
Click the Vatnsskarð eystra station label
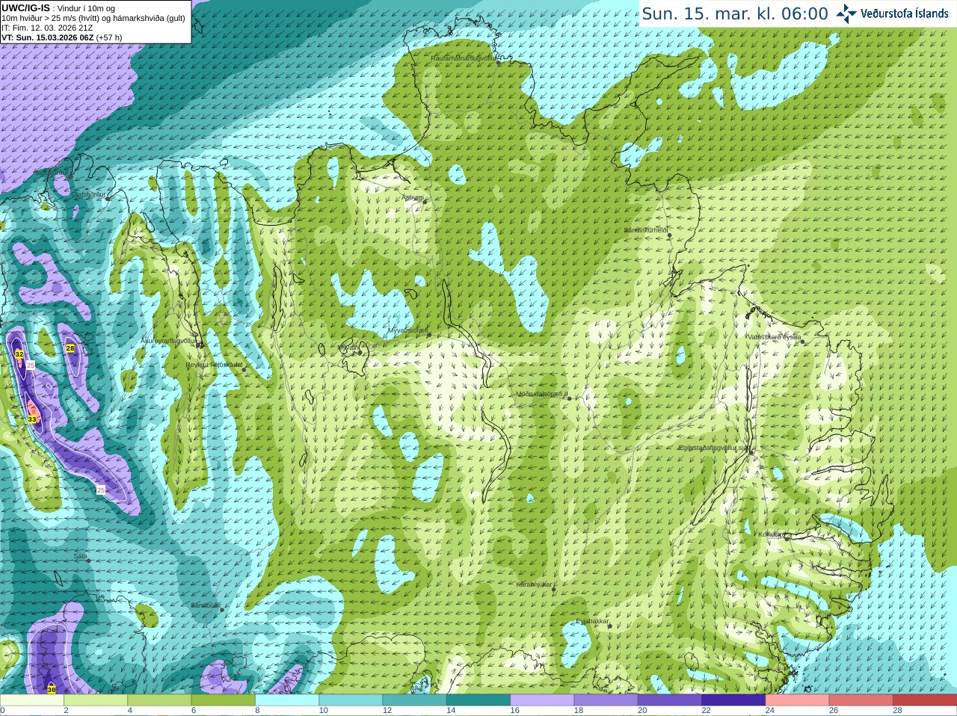(774, 337)
